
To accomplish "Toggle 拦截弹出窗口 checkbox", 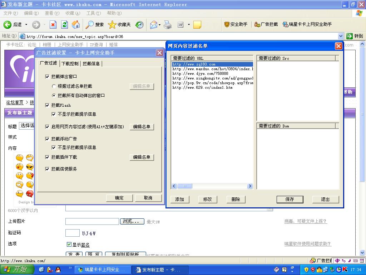I will pyautogui.click(x=47, y=77).
